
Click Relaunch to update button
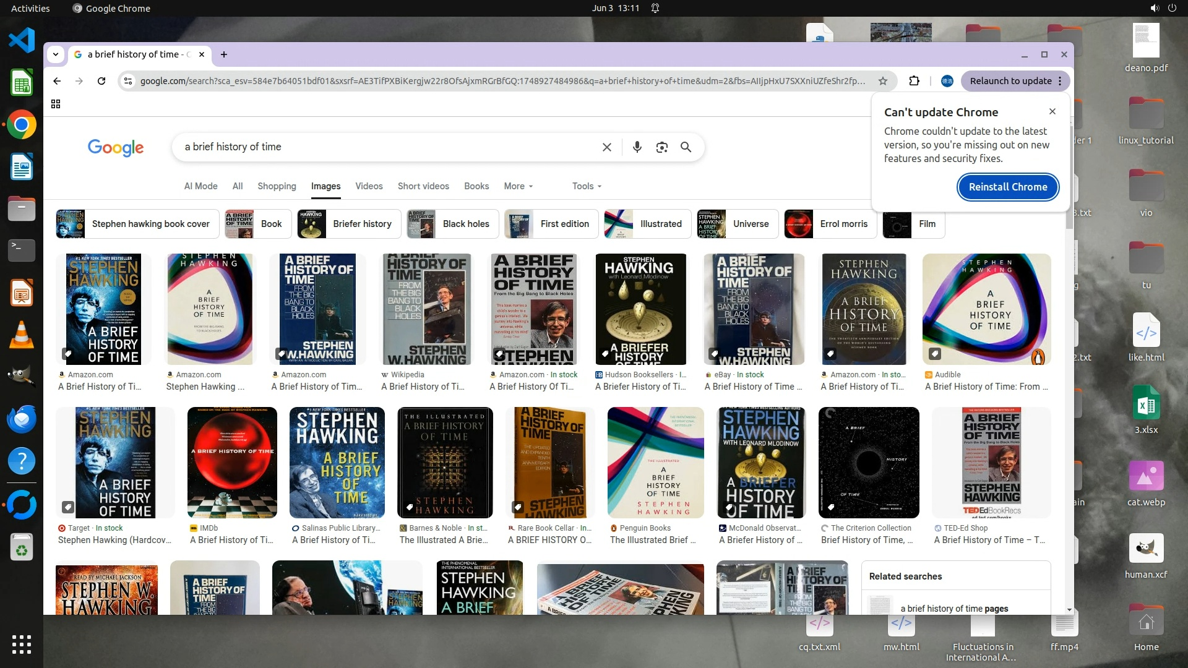pos(1010,81)
